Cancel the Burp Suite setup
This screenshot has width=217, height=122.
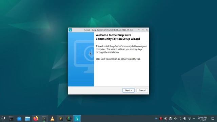click(x=142, y=90)
